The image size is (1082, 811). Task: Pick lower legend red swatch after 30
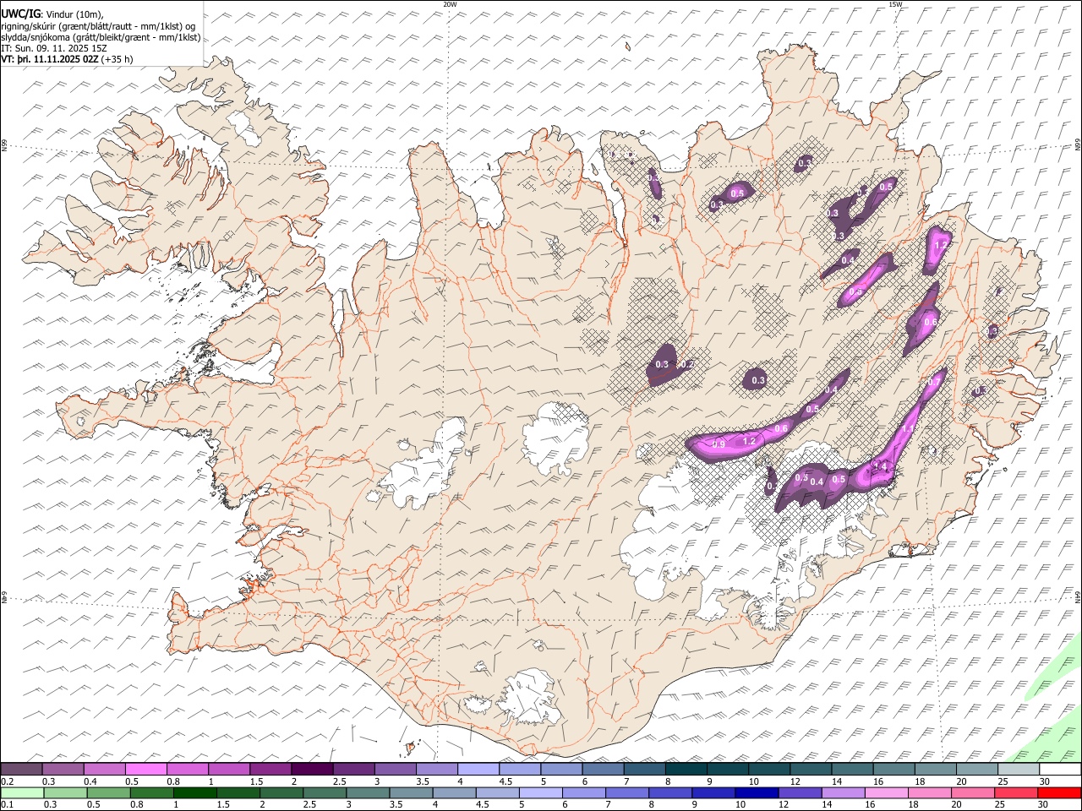click(x=1058, y=792)
